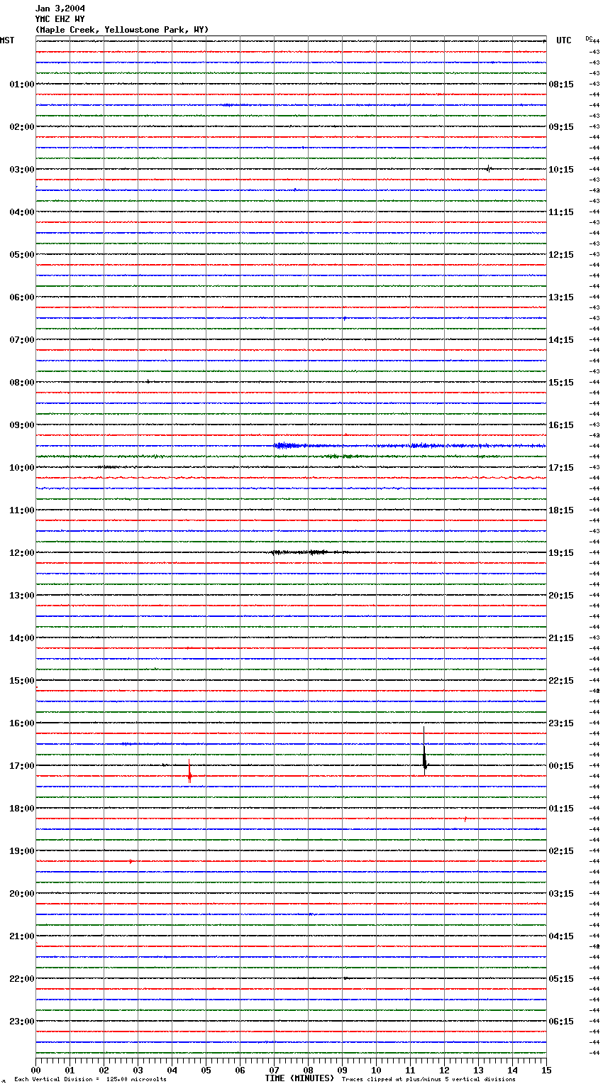Click the small red blip below 19:00 MST
The width and height of the screenshot is (603, 1089).
click(131, 861)
